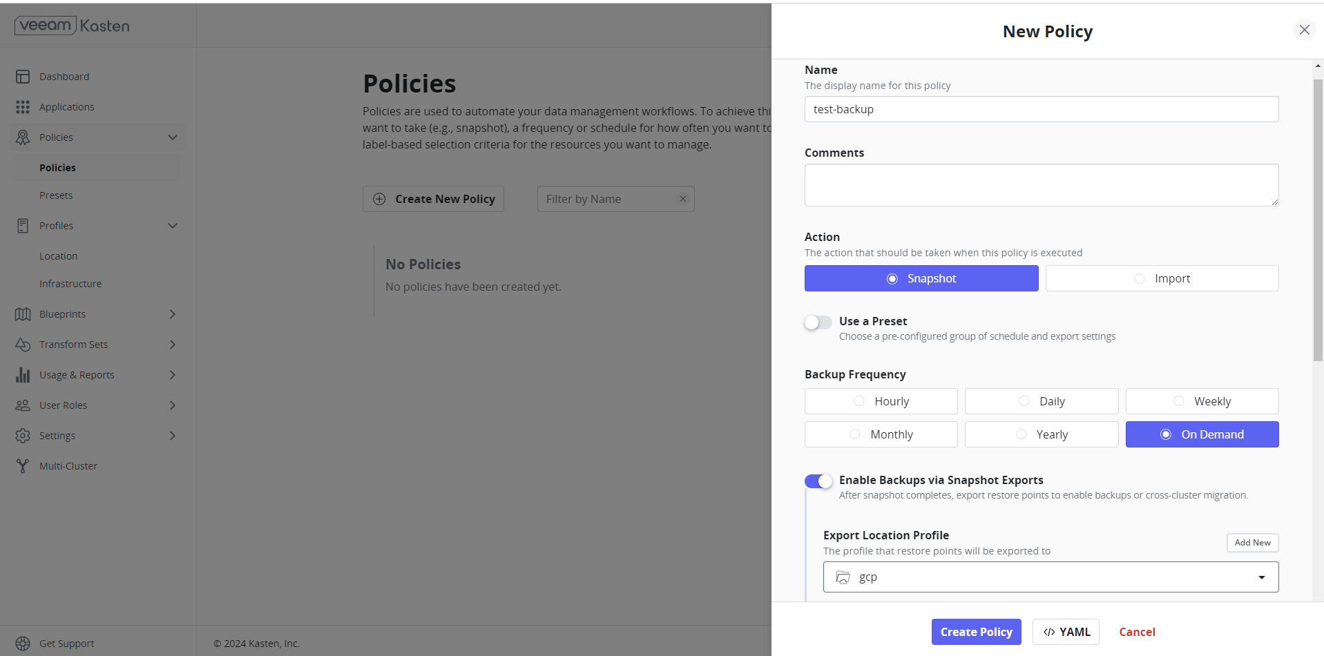Click the Create Policy button
Image resolution: width=1324 pixels, height=656 pixels.
point(976,631)
